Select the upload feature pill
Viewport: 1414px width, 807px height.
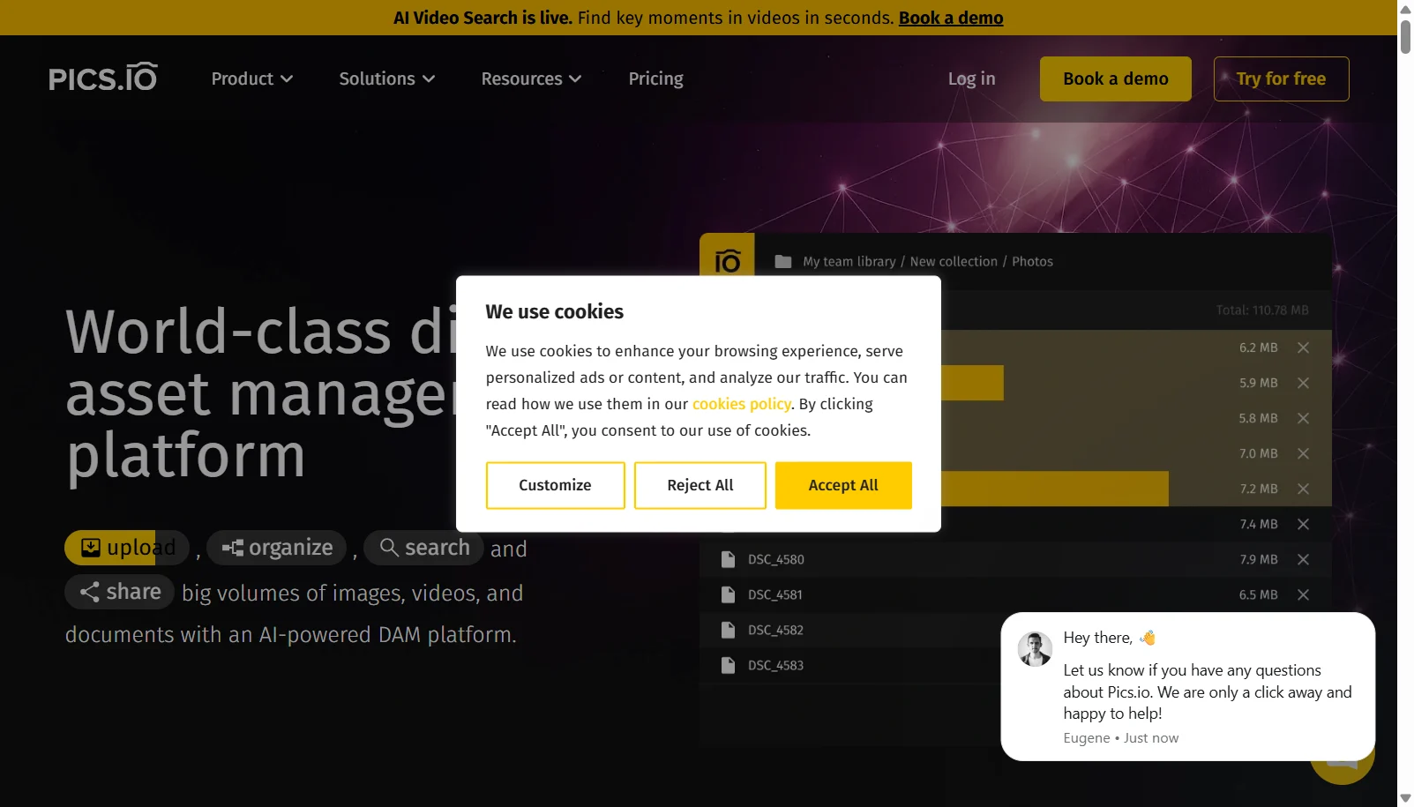(127, 548)
